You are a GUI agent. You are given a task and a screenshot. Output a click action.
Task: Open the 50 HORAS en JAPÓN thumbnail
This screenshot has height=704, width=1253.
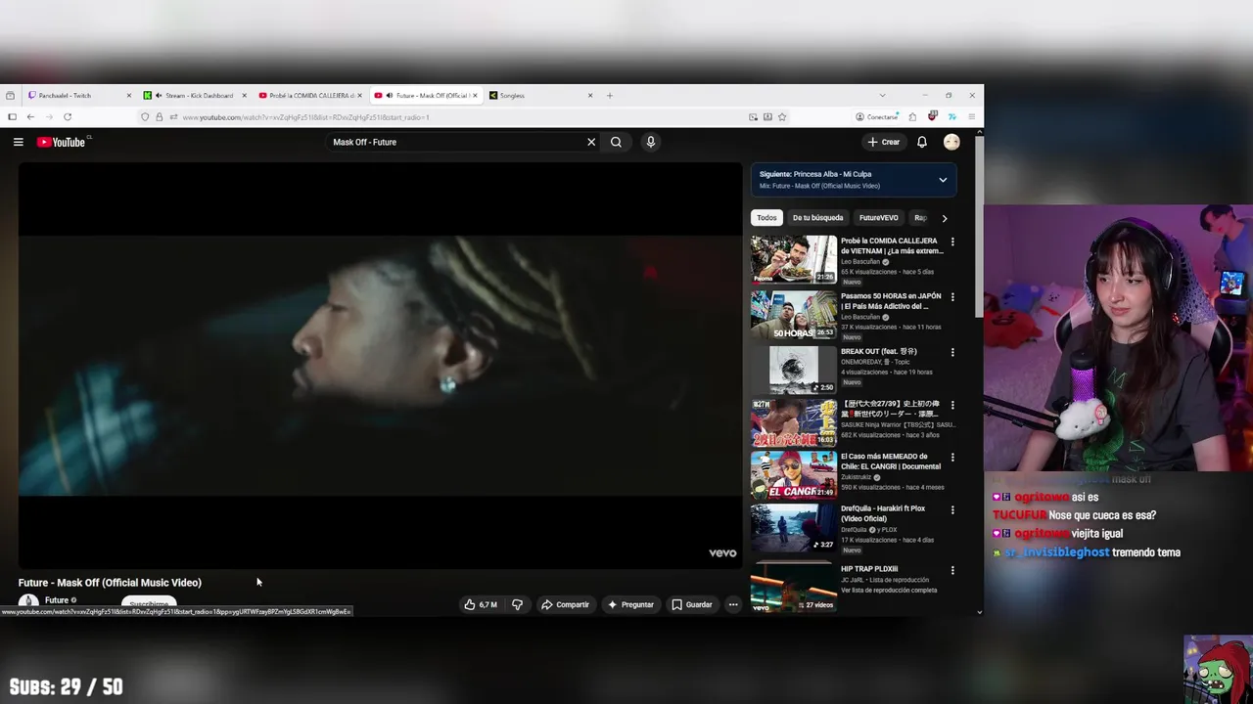coord(794,315)
